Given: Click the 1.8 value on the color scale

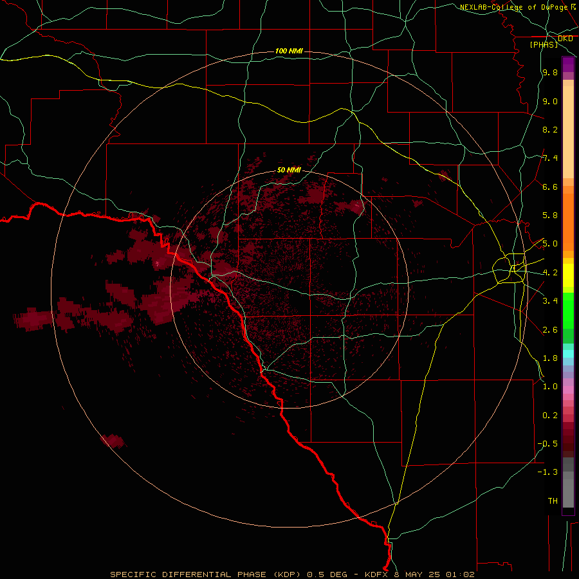Looking at the screenshot, I should click(550, 358).
